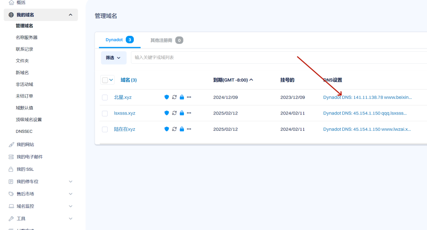Expand the 售后市场 sidebar section
The height and width of the screenshot is (230, 427).
point(70,194)
